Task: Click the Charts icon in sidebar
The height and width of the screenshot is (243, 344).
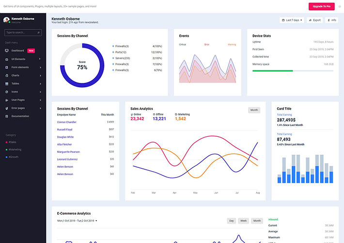Action: 6,75
